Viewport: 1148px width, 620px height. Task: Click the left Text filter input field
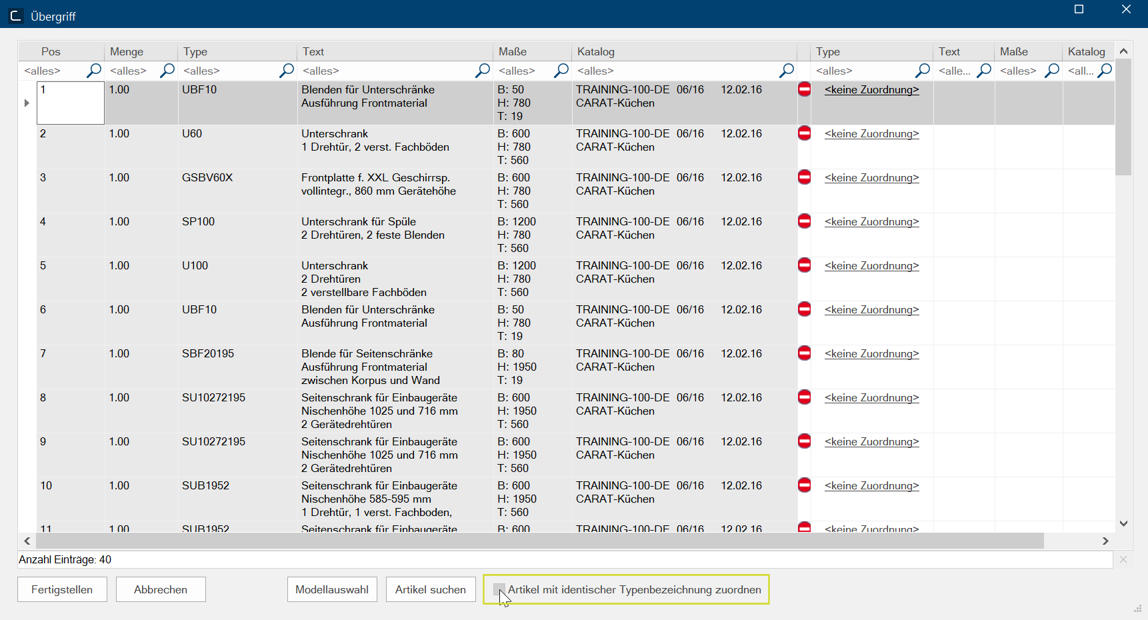pyautogui.click(x=387, y=71)
